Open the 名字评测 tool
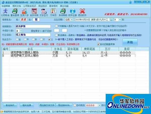 point(34,12)
